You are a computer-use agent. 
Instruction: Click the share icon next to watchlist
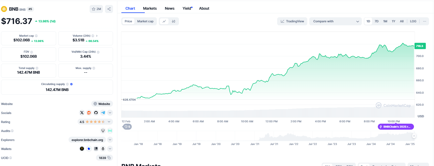point(109,9)
